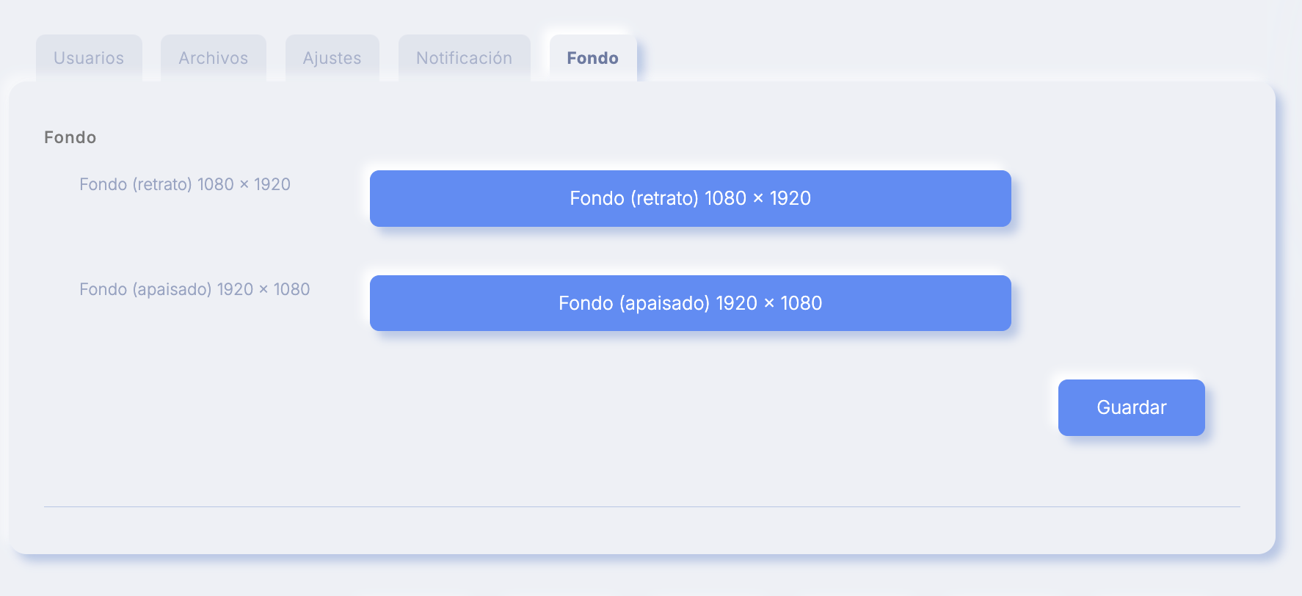Click the horizontal divider line below Guardar
This screenshot has width=1302, height=596.
(642, 506)
